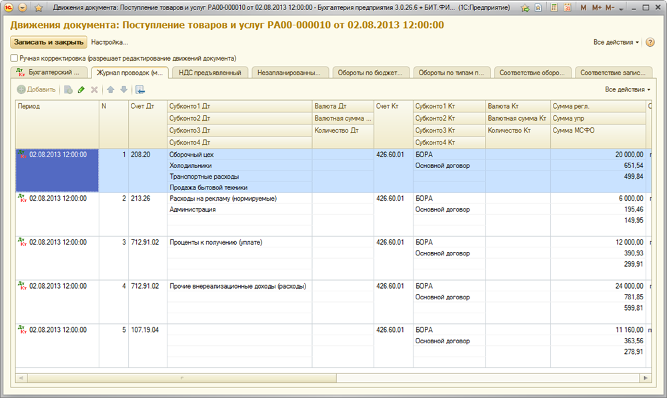Click the favorites star icon in title bar

pos(39,8)
